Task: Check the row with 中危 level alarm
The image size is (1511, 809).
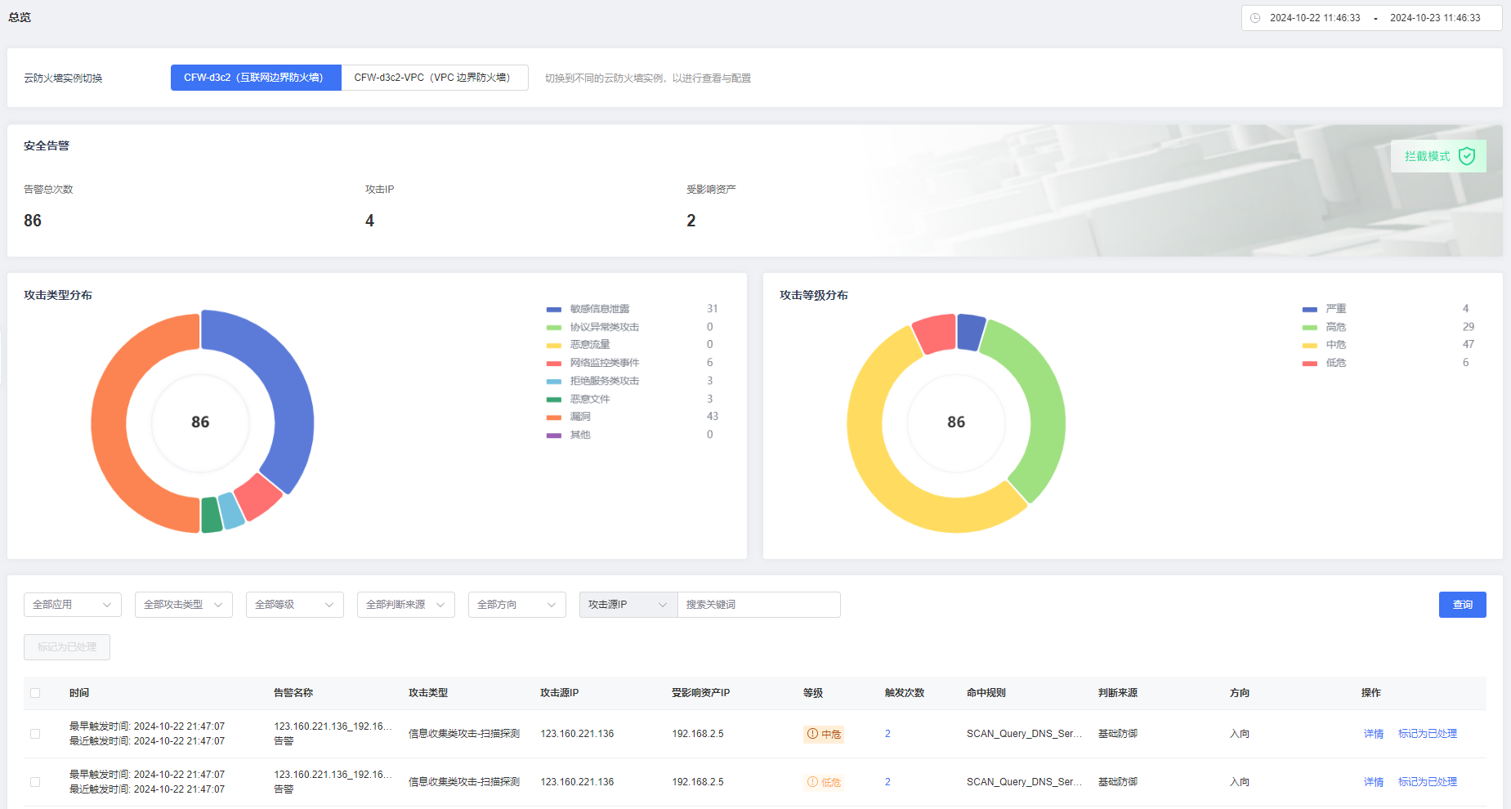Action: pyautogui.click(x=35, y=734)
